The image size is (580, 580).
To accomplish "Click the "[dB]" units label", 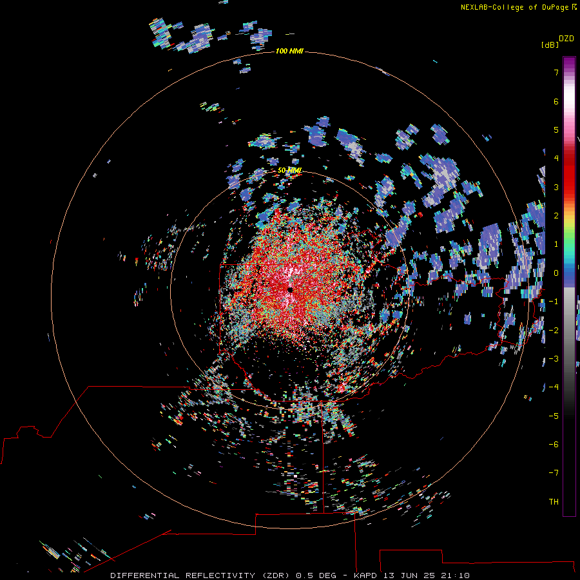I will pos(550,44).
